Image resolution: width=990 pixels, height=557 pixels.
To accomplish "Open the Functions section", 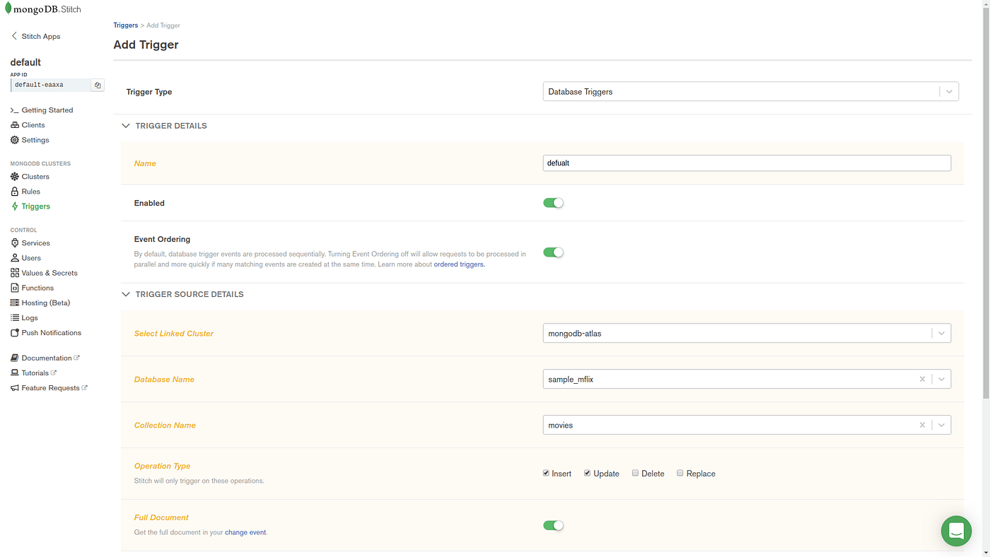I will [37, 287].
